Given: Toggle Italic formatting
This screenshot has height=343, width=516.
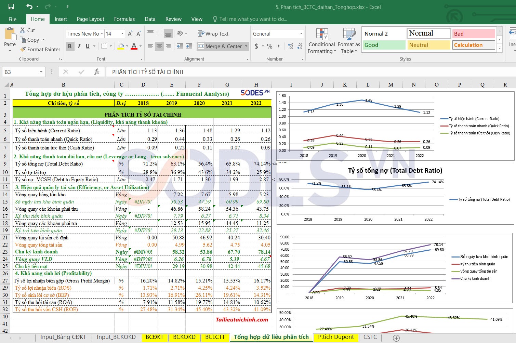Looking at the screenshot, I should click(x=79, y=46).
